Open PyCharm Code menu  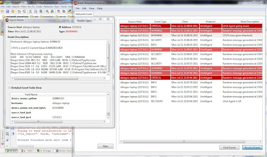[x=39, y=7]
